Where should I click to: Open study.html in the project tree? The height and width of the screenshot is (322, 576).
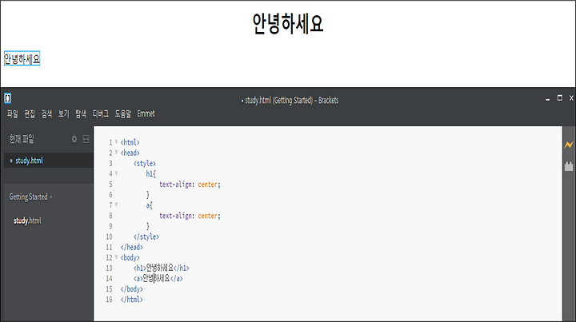[27, 221]
